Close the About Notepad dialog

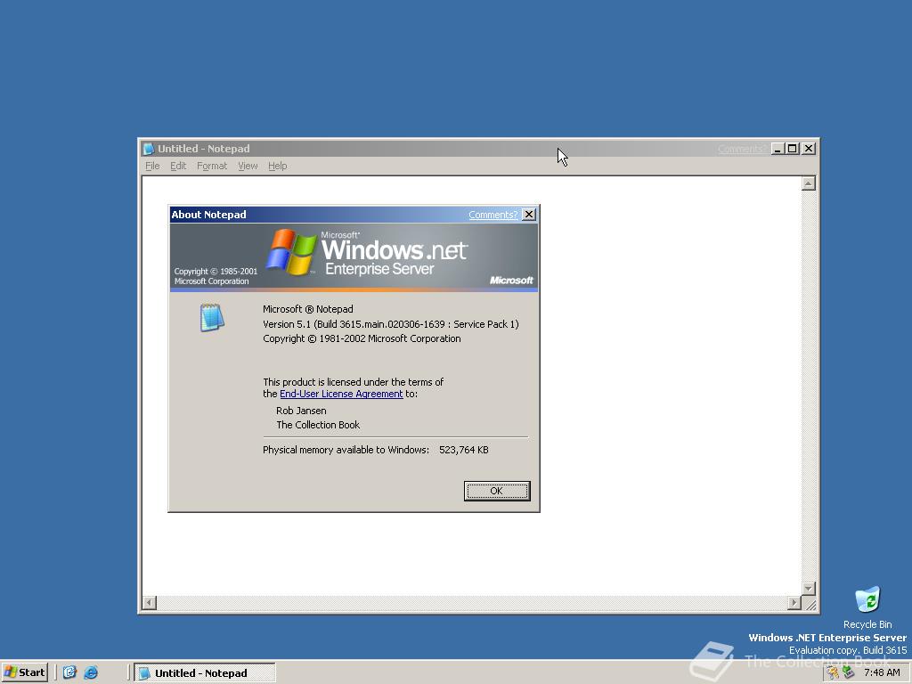(529, 215)
